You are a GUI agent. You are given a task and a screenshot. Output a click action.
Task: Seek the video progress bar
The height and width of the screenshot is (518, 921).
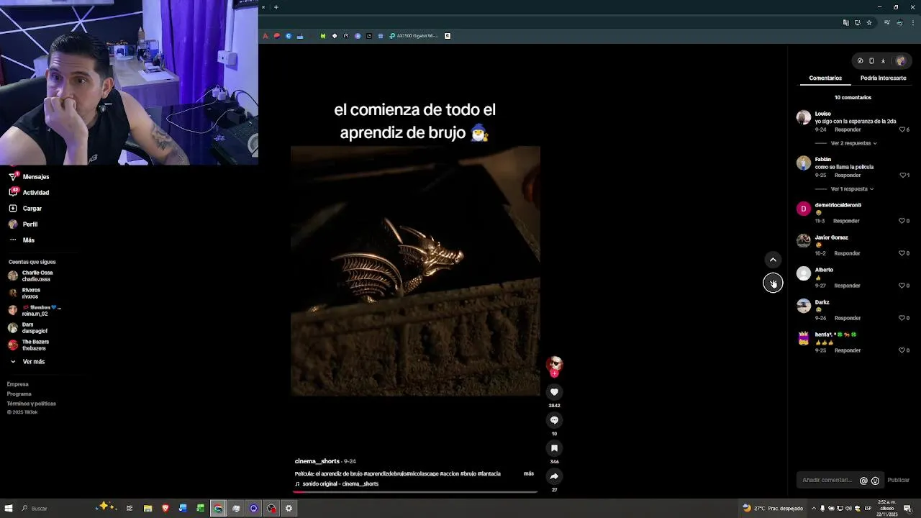click(x=415, y=492)
